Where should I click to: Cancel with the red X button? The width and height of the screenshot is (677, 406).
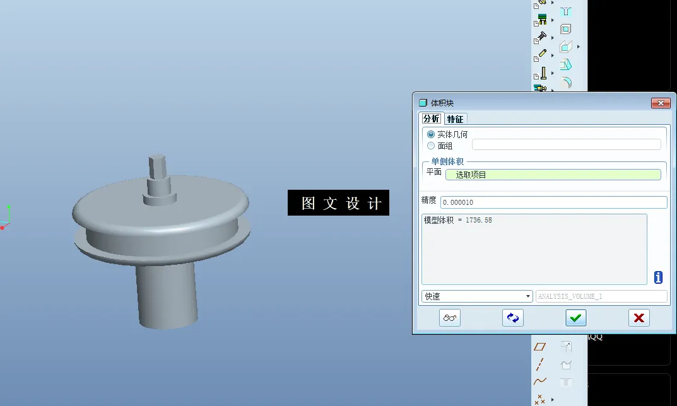point(639,318)
